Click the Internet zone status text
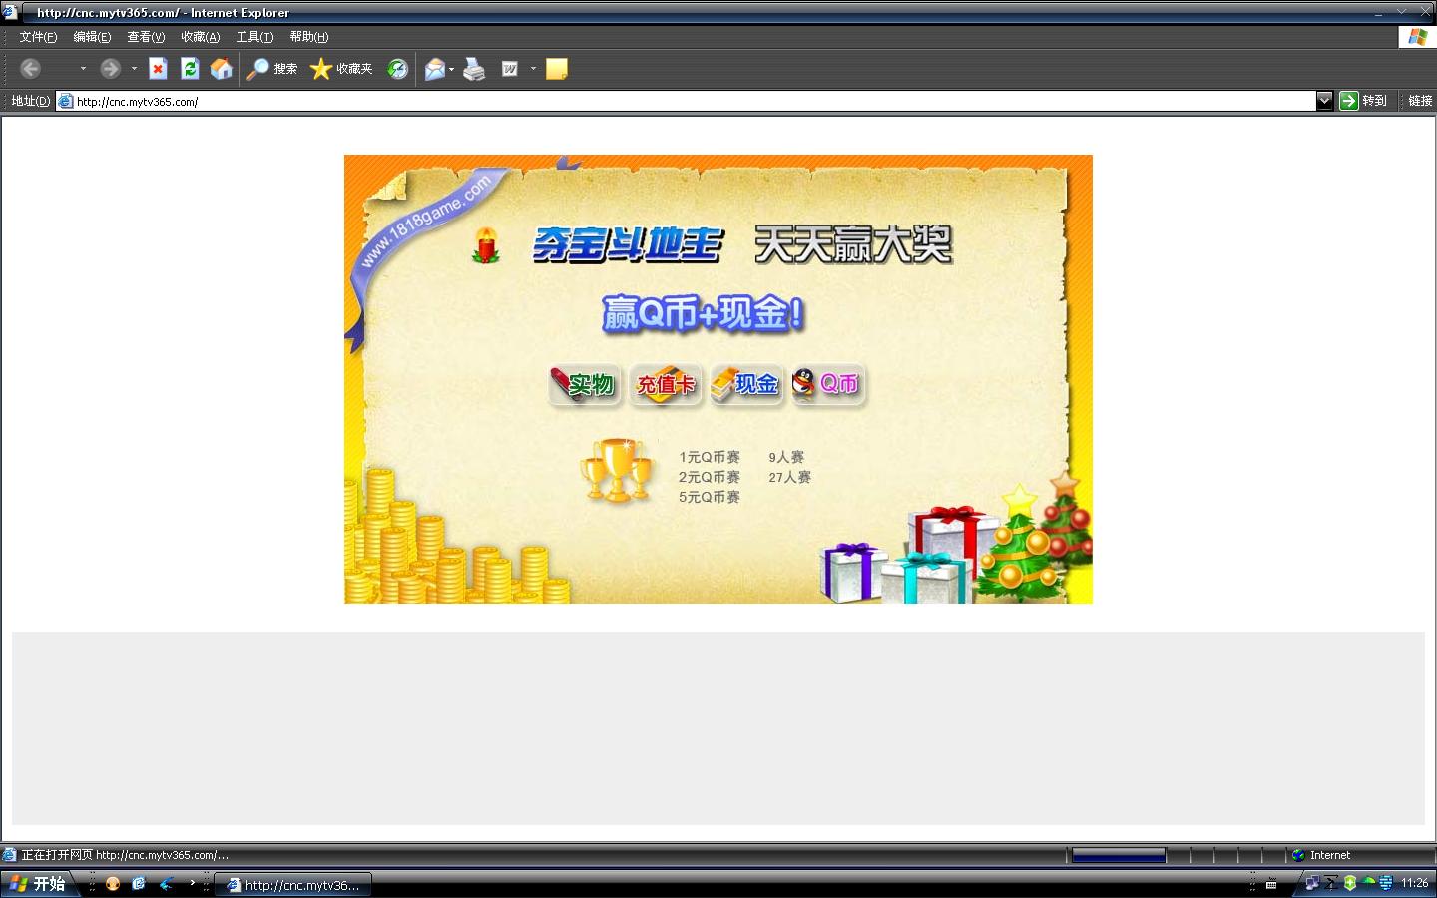Viewport: 1437px width, 898px height. (1330, 855)
